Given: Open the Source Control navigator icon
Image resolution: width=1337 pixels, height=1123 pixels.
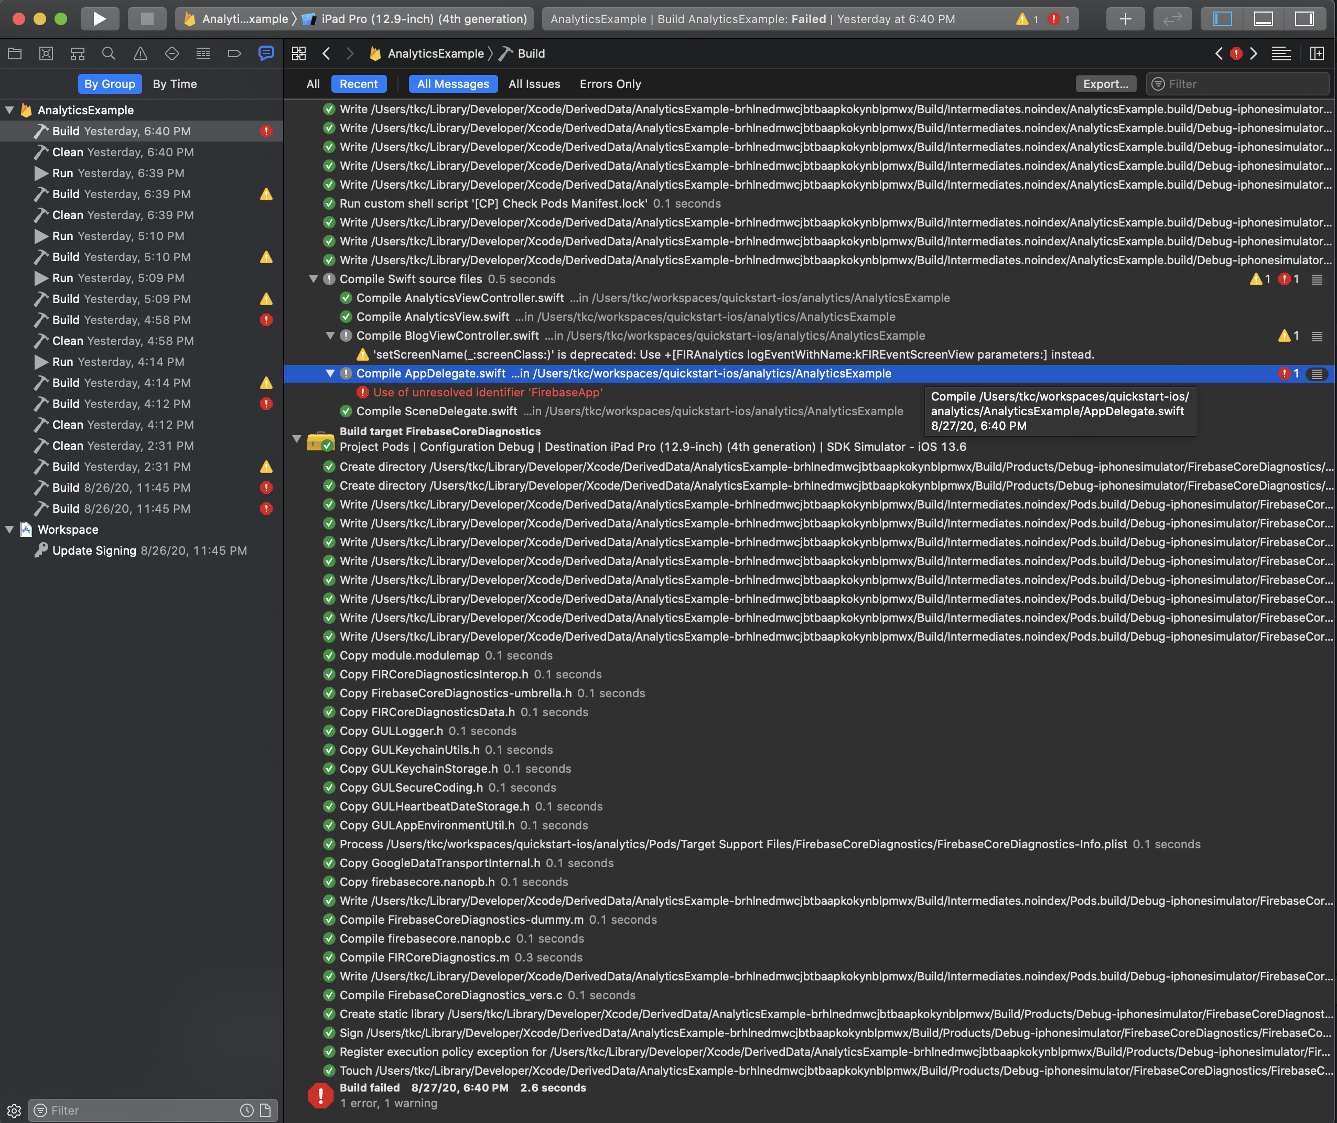Looking at the screenshot, I should coord(46,53).
